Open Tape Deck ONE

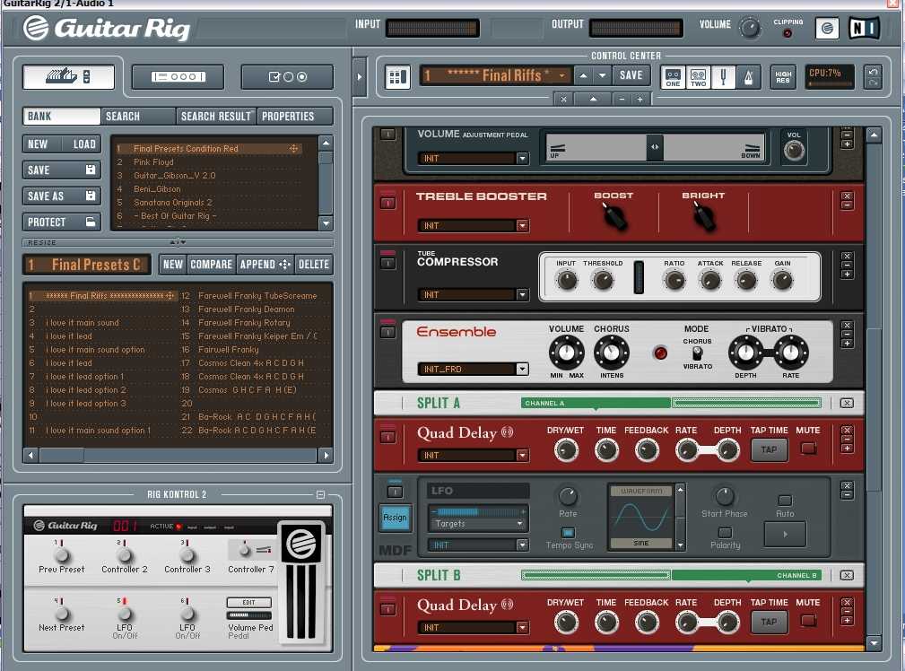(x=673, y=76)
